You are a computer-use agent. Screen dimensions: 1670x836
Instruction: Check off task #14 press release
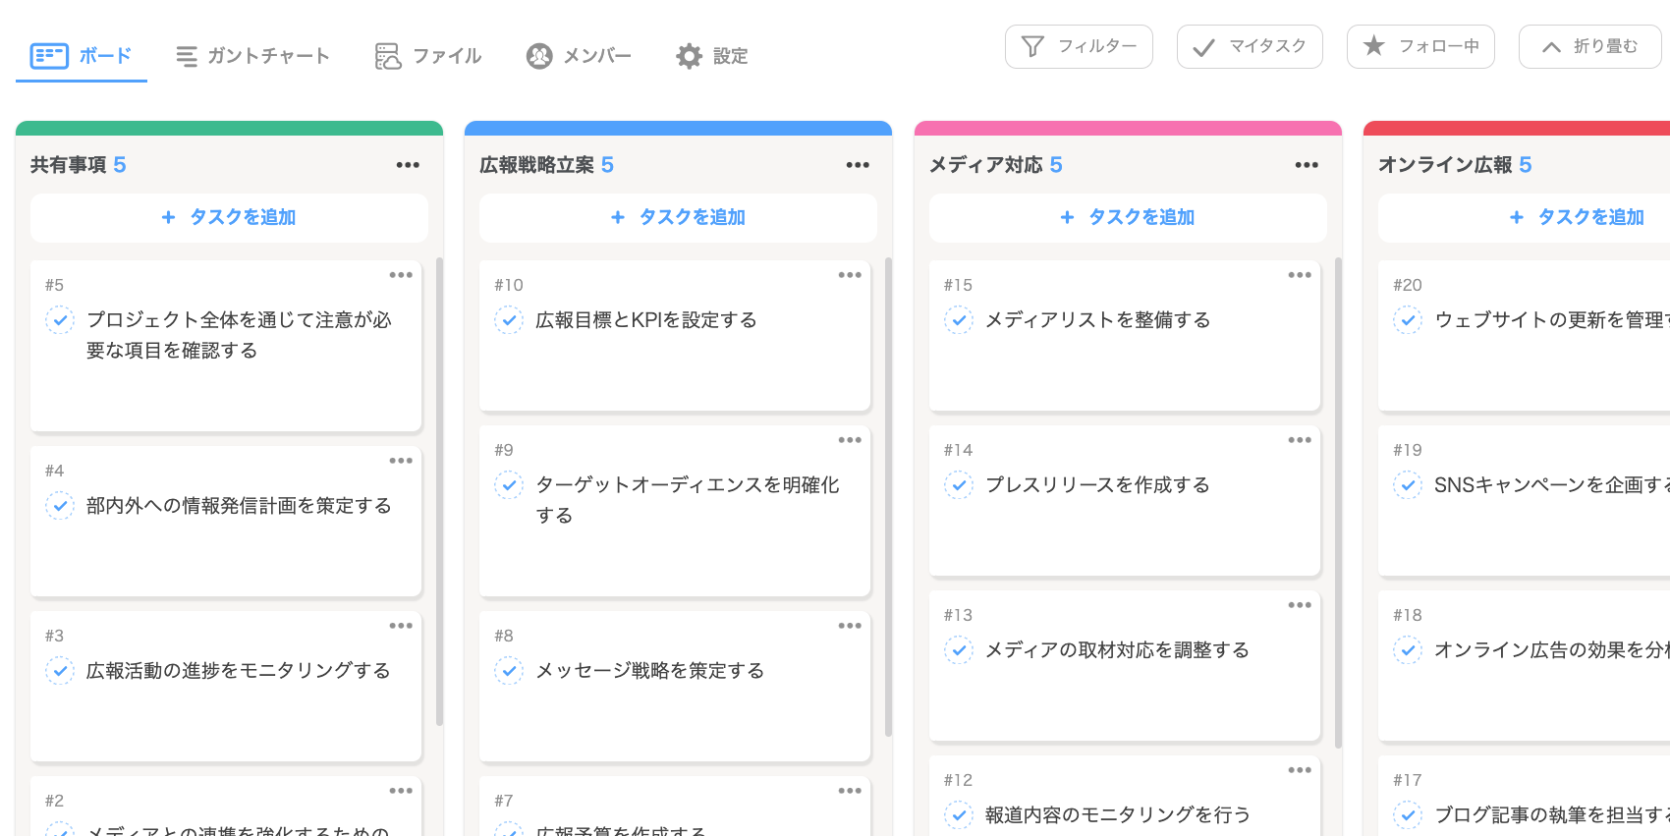[x=959, y=485]
